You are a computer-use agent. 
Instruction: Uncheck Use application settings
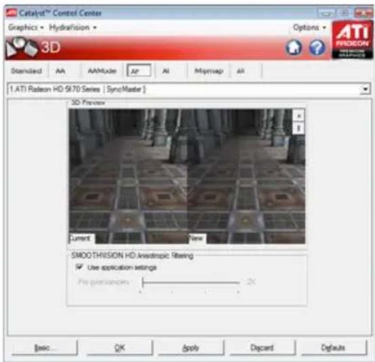click(79, 267)
